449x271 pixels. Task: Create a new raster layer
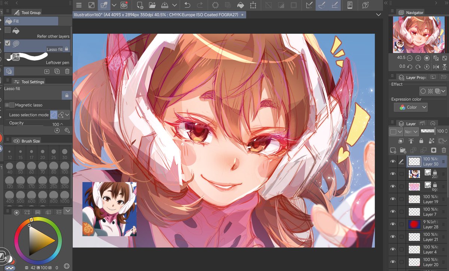[x=393, y=150]
